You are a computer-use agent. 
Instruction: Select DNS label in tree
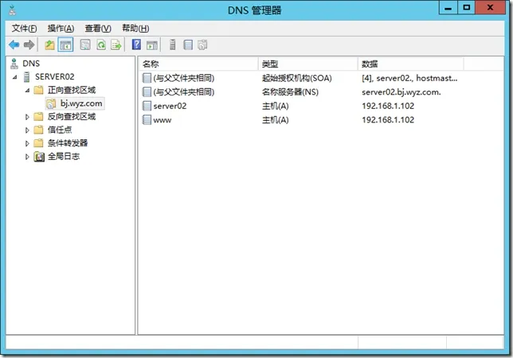(x=31, y=64)
